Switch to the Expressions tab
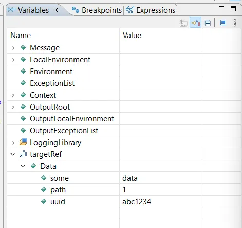The height and width of the screenshot is (228, 242). pos(151,10)
